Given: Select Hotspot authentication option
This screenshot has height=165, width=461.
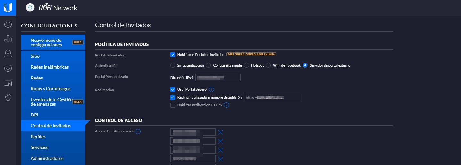Looking at the screenshot, I should (247, 65).
